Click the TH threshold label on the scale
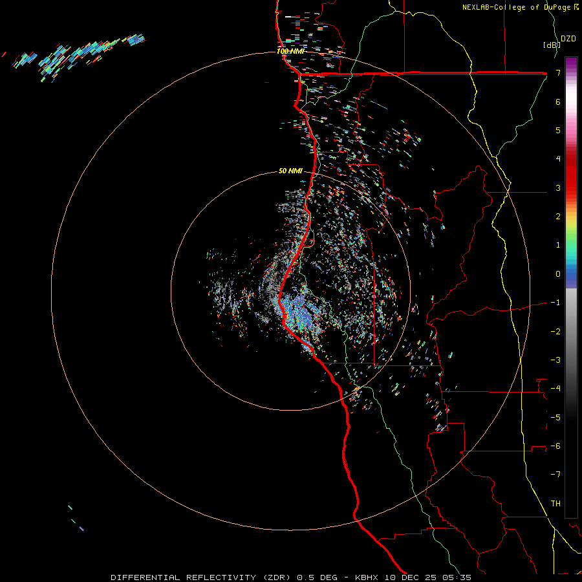Screen dimensions: 582x582 tap(555, 504)
